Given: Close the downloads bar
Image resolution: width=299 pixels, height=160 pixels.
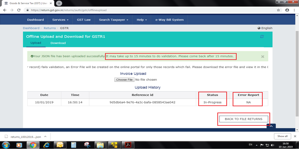Looking at the screenshot, I should [295, 136].
